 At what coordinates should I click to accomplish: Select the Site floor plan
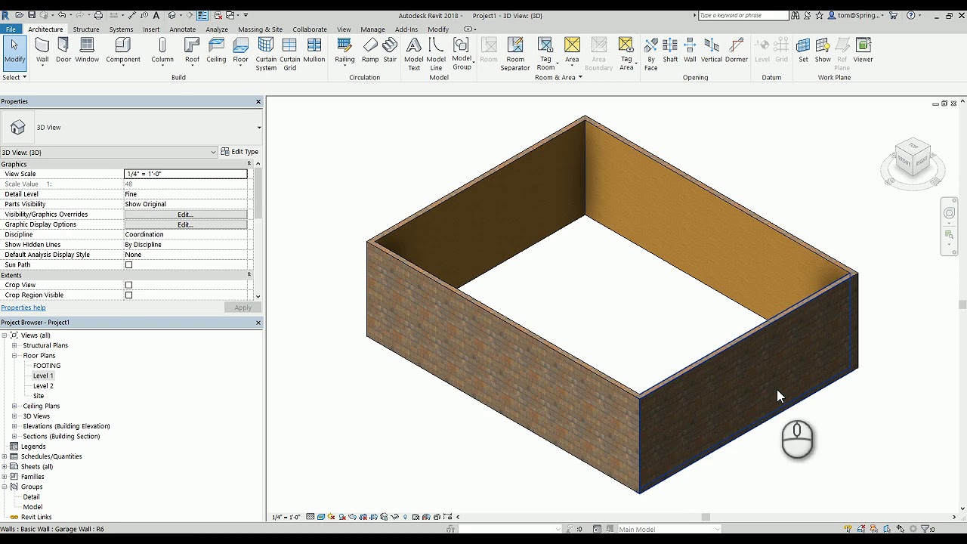coord(39,396)
